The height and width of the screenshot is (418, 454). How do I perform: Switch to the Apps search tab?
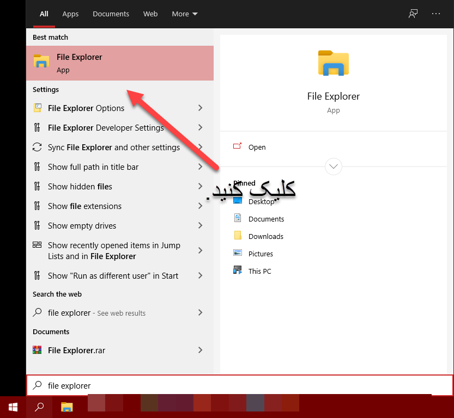click(x=70, y=14)
